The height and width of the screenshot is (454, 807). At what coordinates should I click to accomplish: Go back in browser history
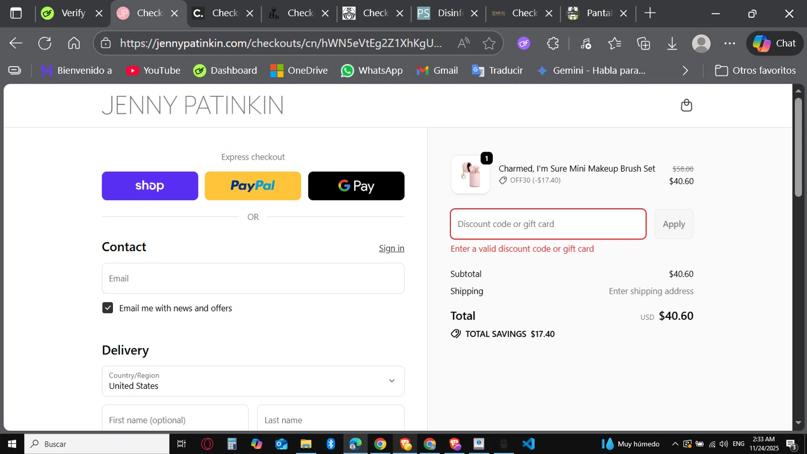click(x=16, y=44)
